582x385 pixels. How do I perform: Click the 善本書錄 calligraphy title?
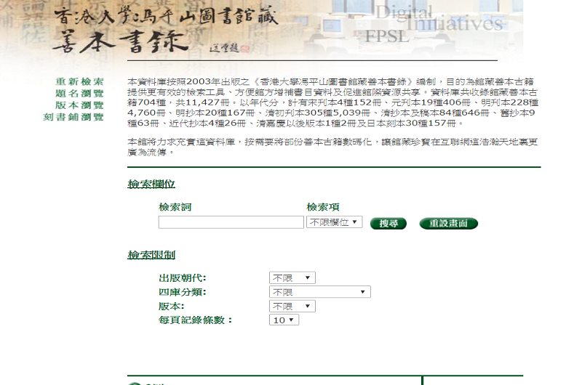pyautogui.click(x=121, y=41)
